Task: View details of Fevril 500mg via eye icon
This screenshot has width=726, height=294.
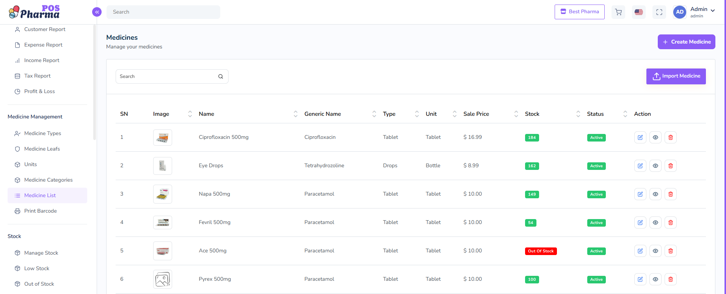Action: pos(655,222)
